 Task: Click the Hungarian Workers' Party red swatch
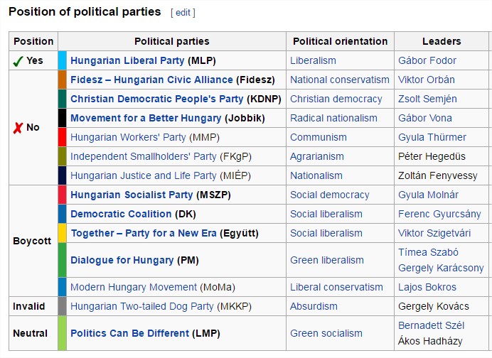pos(62,137)
